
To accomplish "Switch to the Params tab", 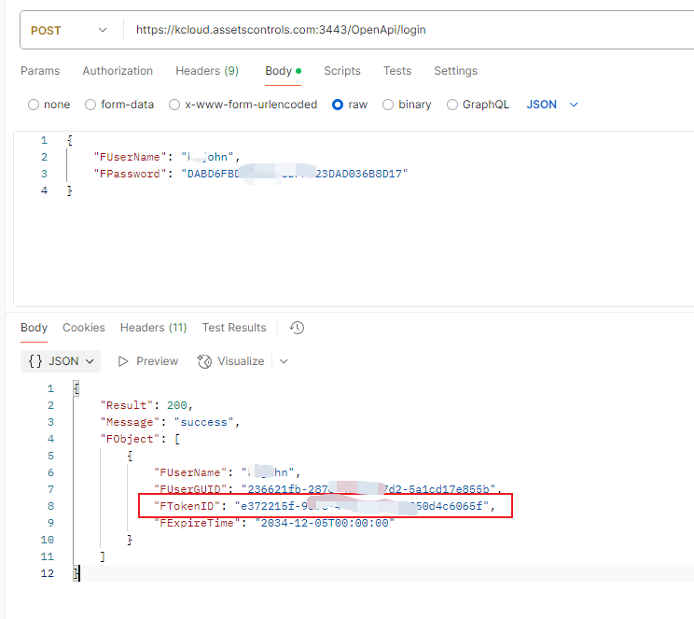I will point(40,71).
